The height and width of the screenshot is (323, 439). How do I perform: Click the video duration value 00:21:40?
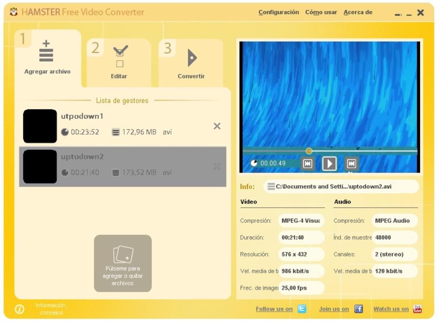[301, 237]
